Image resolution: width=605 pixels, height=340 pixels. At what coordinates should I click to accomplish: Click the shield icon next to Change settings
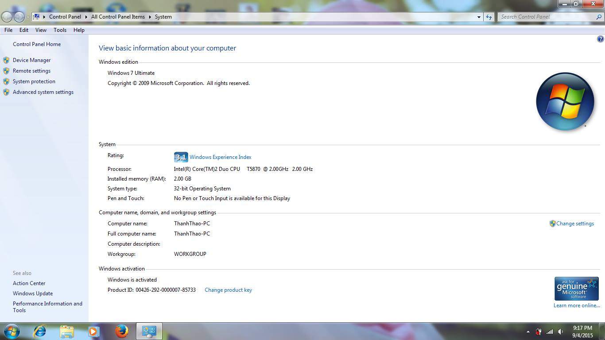(x=552, y=224)
